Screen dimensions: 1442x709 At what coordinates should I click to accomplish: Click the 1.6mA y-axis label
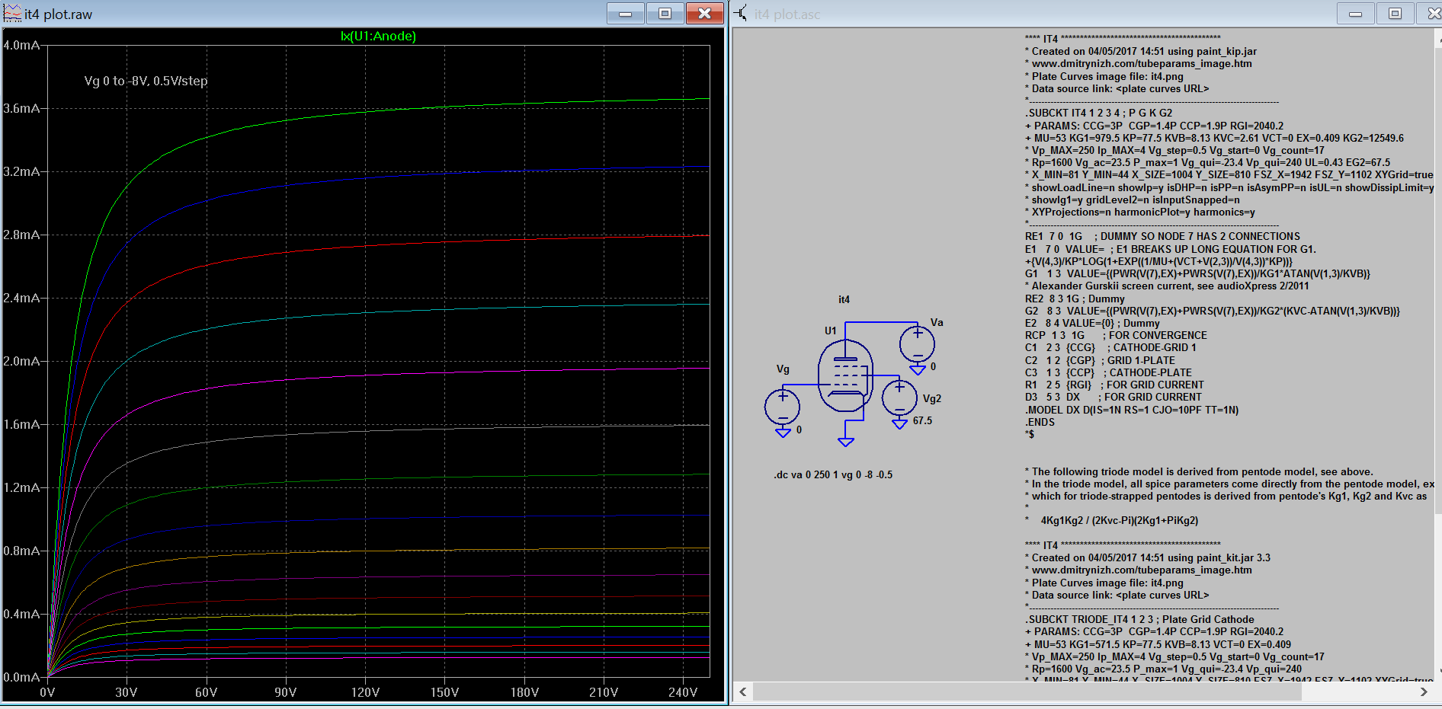[x=21, y=424]
